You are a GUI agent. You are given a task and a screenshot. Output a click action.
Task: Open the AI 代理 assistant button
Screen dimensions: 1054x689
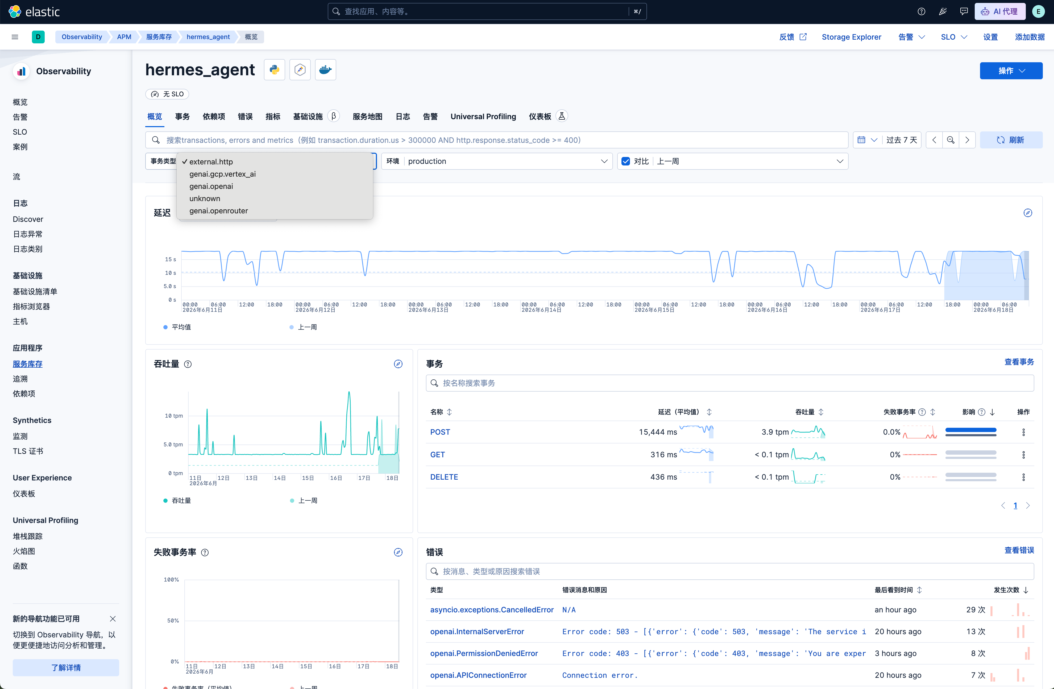(x=999, y=11)
